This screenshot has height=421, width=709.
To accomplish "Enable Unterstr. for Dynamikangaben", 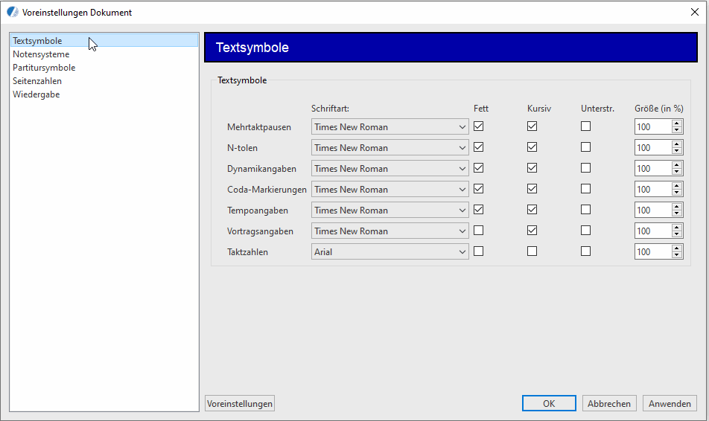I will (x=585, y=168).
